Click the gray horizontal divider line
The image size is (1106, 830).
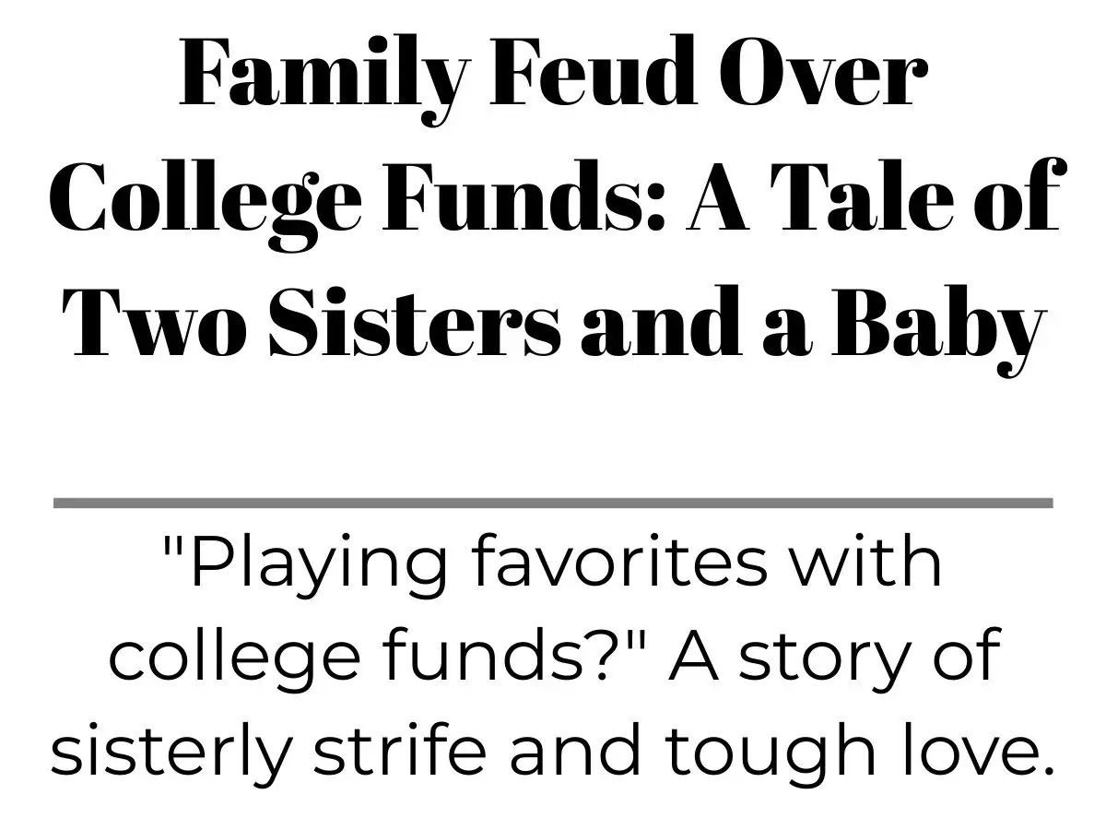tap(553, 503)
